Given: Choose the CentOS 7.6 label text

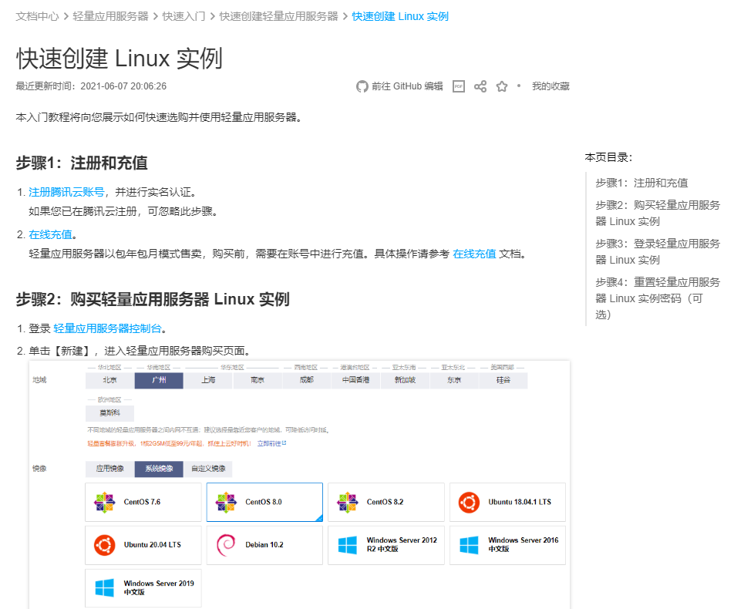Looking at the screenshot, I should [142, 503].
